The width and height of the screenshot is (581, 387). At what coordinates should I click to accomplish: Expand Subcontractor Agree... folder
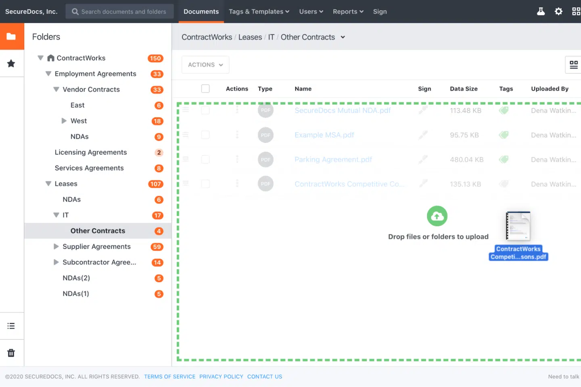coord(56,262)
